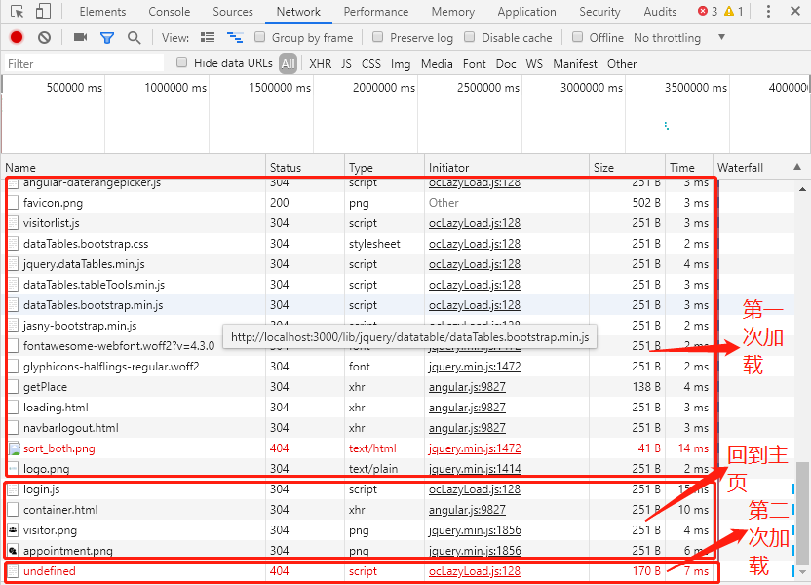Click the undefined request file icon
811x585 pixels.
click(14, 571)
